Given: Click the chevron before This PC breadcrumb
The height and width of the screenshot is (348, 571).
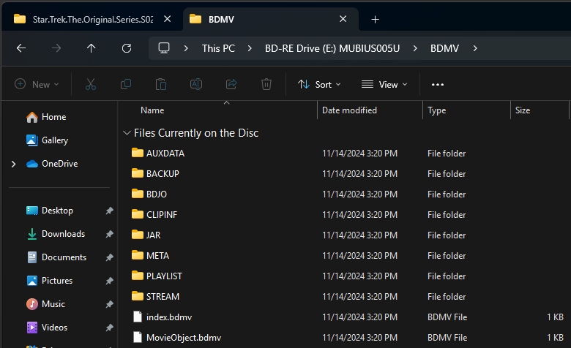Looking at the screenshot, I should click(186, 48).
